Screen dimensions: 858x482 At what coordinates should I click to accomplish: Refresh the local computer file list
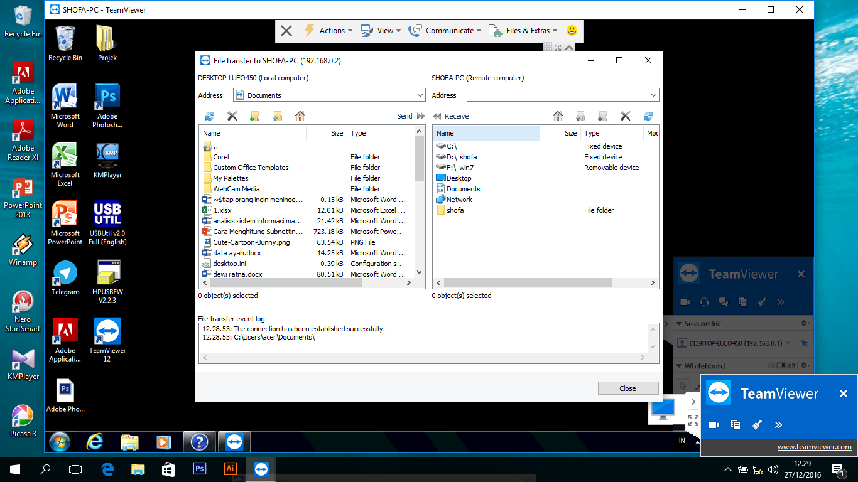point(209,116)
